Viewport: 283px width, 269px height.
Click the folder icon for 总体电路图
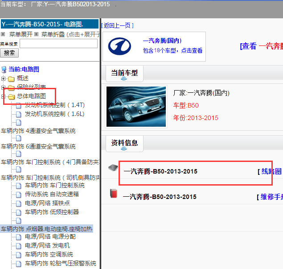click(11, 97)
